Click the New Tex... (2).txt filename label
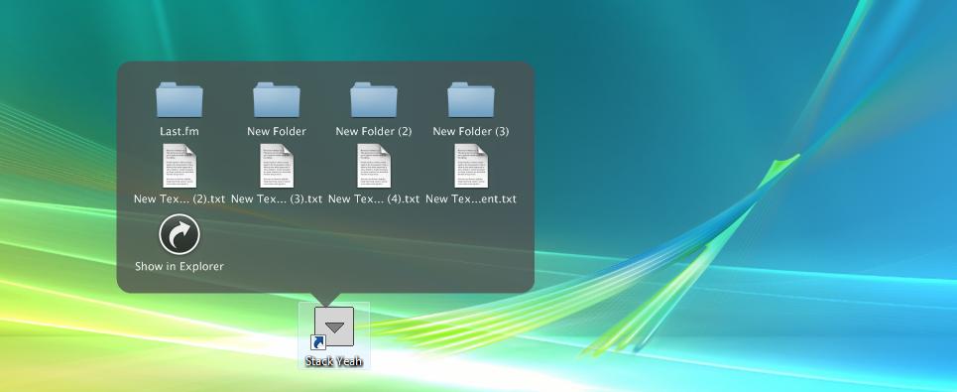Screen dimensions: 957x392 (179, 198)
